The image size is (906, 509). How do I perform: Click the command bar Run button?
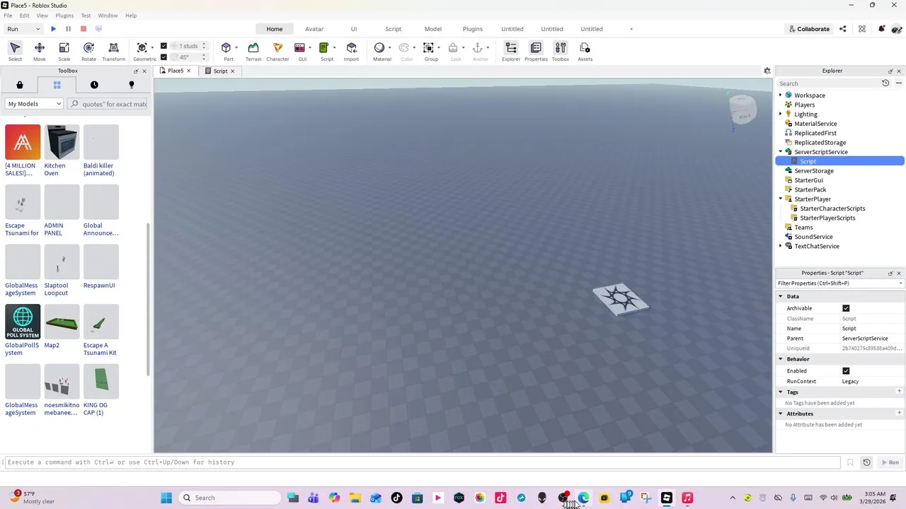pyautogui.click(x=890, y=462)
